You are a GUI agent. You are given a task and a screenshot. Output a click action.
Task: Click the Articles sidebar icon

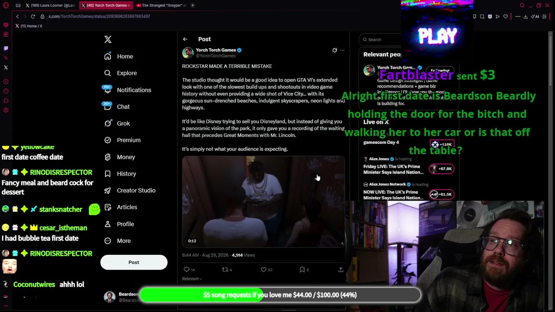(x=108, y=207)
